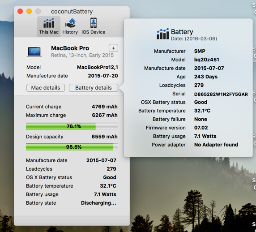Click the Discharging... battery state value

tap(98, 203)
